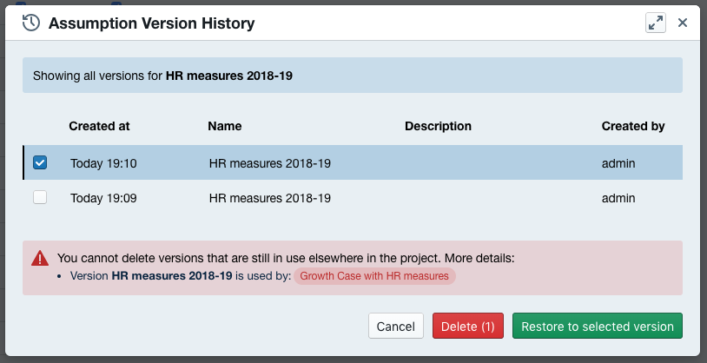707x363 pixels.
Task: Click the Cancel button
Action: [x=396, y=327]
